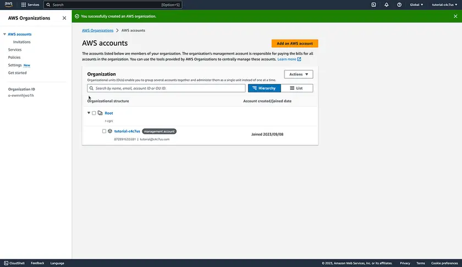Viewport: 462px width, 267px height.
Task: Follow the Learn more link
Action: 287,59
